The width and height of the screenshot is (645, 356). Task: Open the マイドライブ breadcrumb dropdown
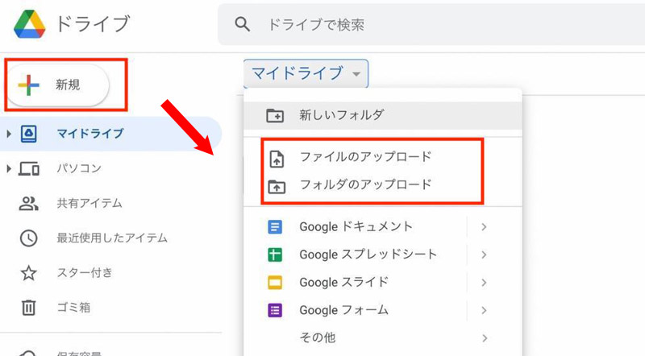coord(306,73)
